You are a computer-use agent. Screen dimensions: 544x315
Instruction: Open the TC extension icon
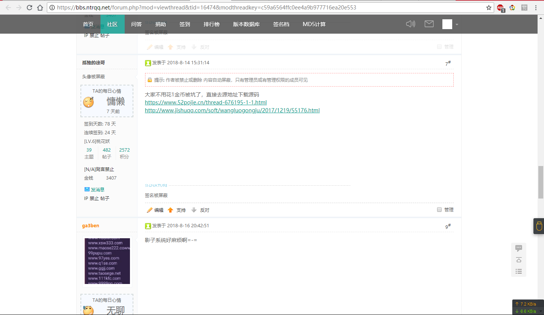(x=524, y=8)
